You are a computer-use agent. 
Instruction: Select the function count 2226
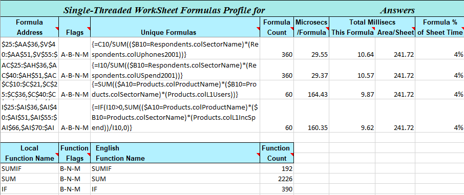tap(285, 179)
